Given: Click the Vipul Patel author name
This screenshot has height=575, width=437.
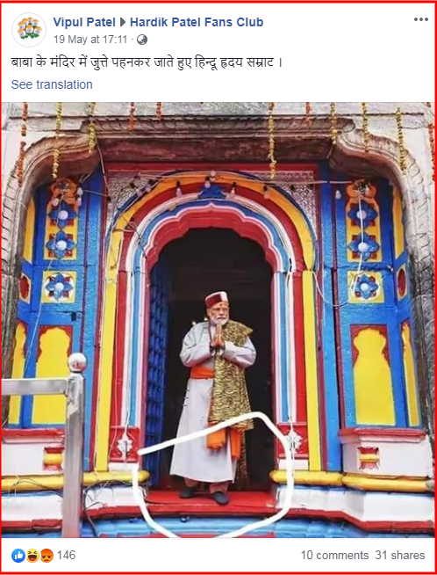Looking at the screenshot, I should tap(84, 22).
